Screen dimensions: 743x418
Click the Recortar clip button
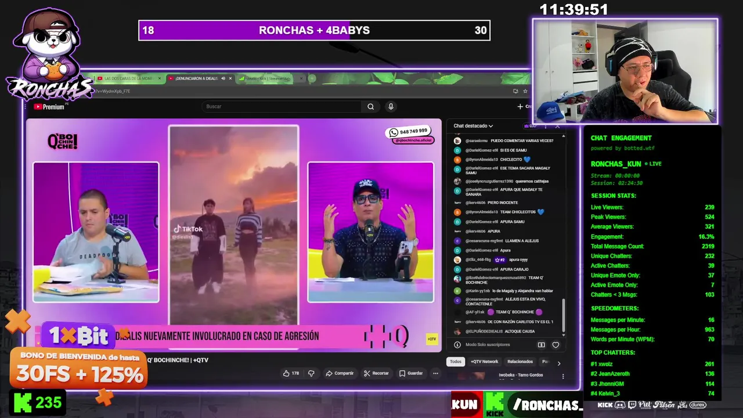[376, 373]
